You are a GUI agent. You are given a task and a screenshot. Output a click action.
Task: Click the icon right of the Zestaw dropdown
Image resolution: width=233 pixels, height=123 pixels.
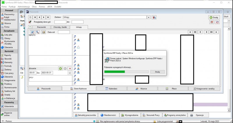pyautogui.click(x=154, y=17)
